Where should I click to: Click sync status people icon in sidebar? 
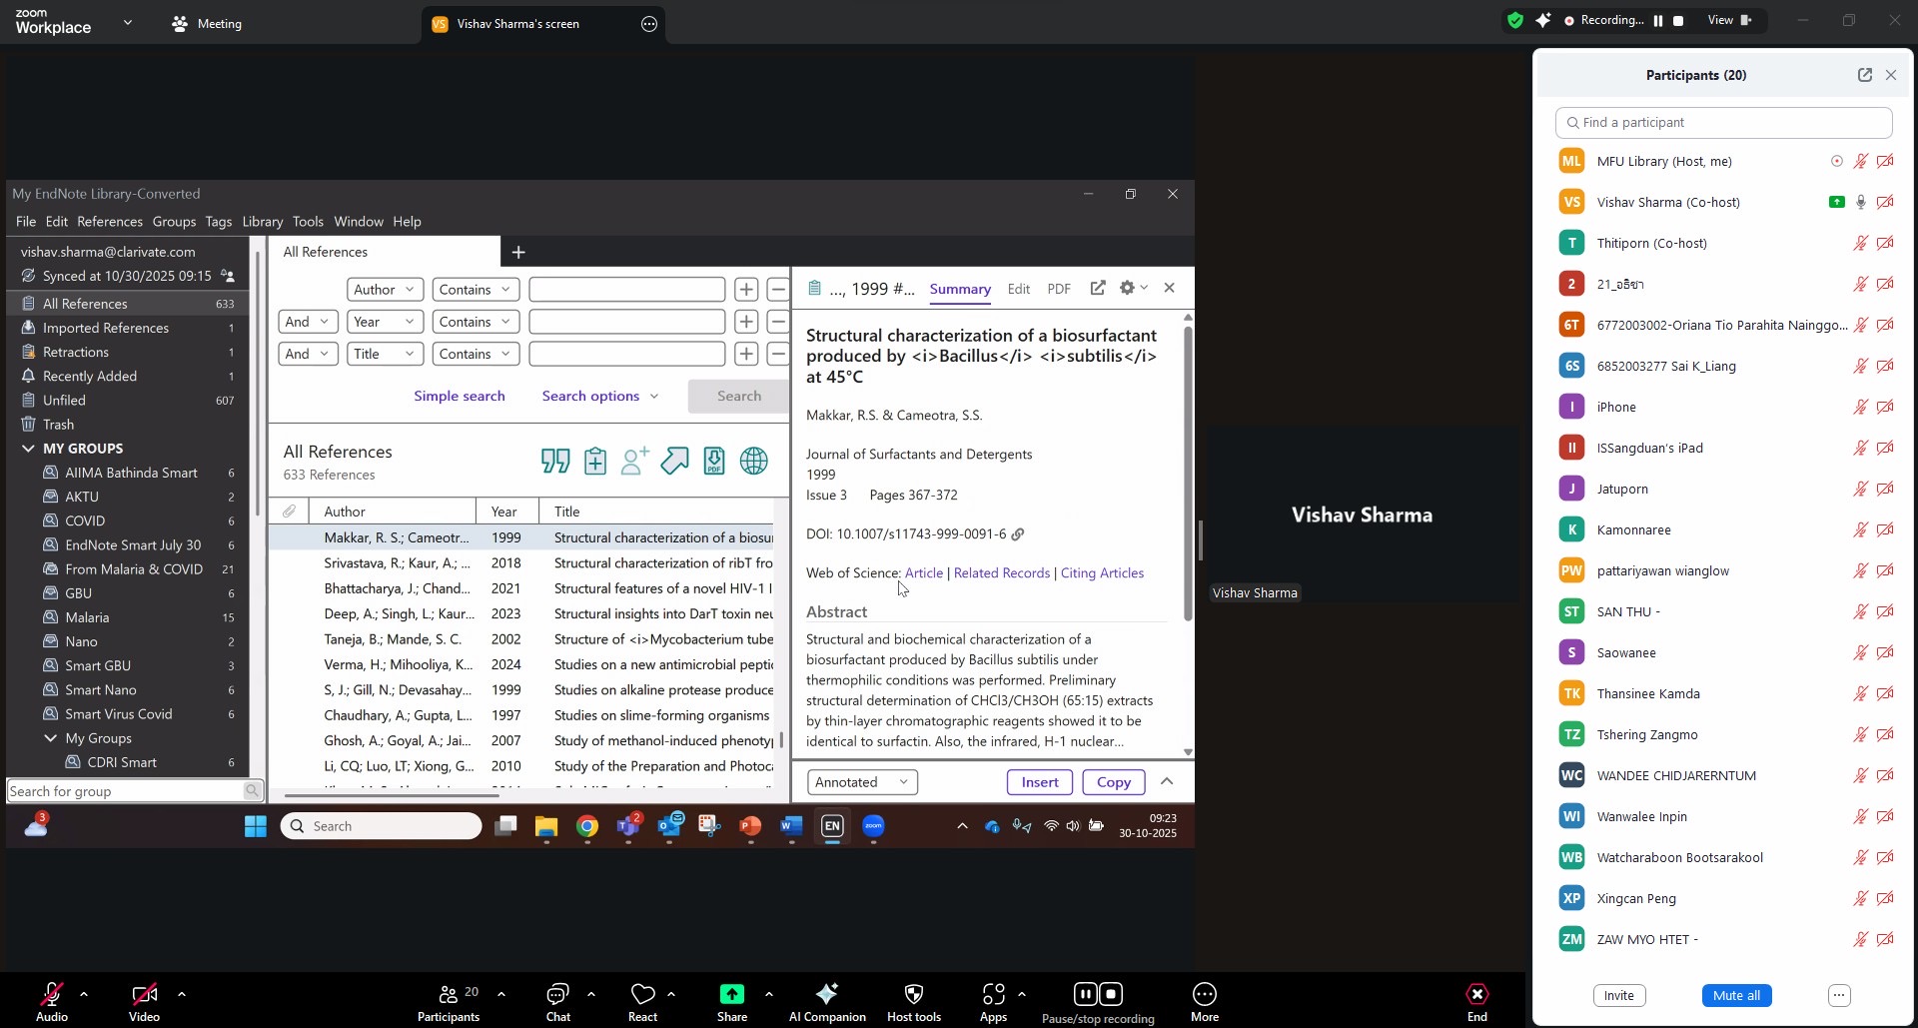(229, 276)
